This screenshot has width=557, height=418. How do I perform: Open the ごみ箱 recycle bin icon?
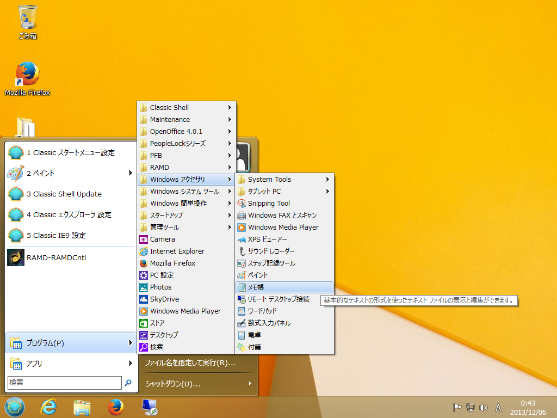(28, 17)
